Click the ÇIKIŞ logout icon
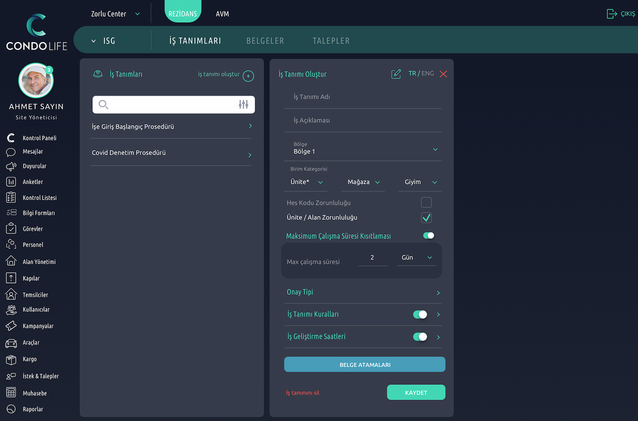The width and height of the screenshot is (638, 421). point(612,14)
